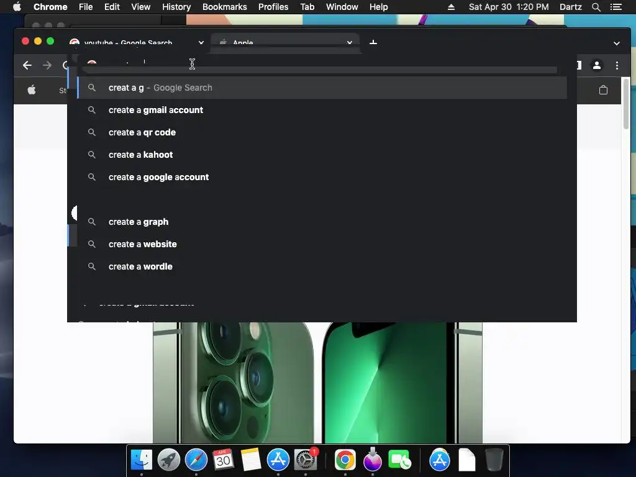
Task: Open Safari from the Dock
Action: pyautogui.click(x=196, y=460)
